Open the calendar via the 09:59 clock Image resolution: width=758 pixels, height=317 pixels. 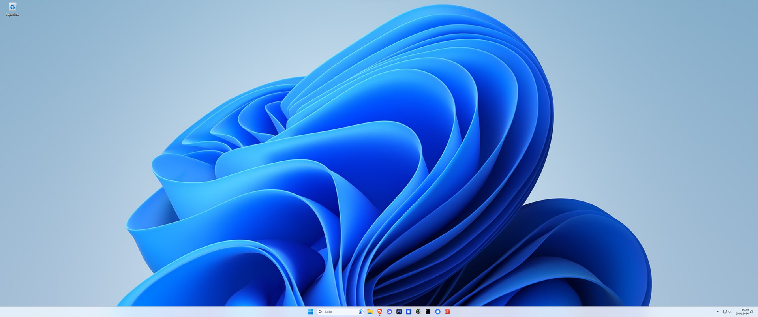742,312
